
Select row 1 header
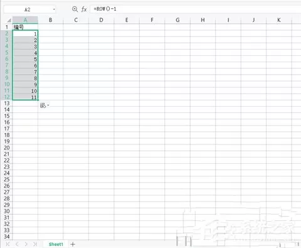tap(7, 27)
